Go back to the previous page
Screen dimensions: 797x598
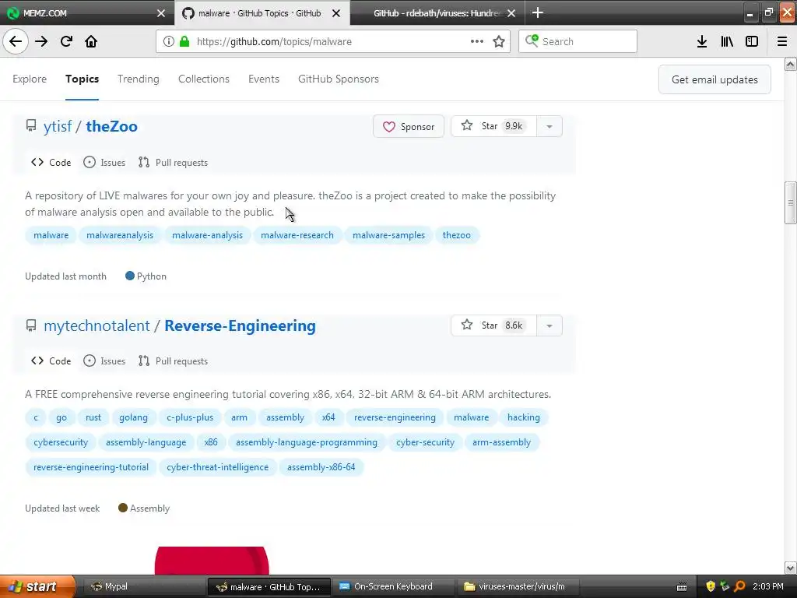click(16, 42)
